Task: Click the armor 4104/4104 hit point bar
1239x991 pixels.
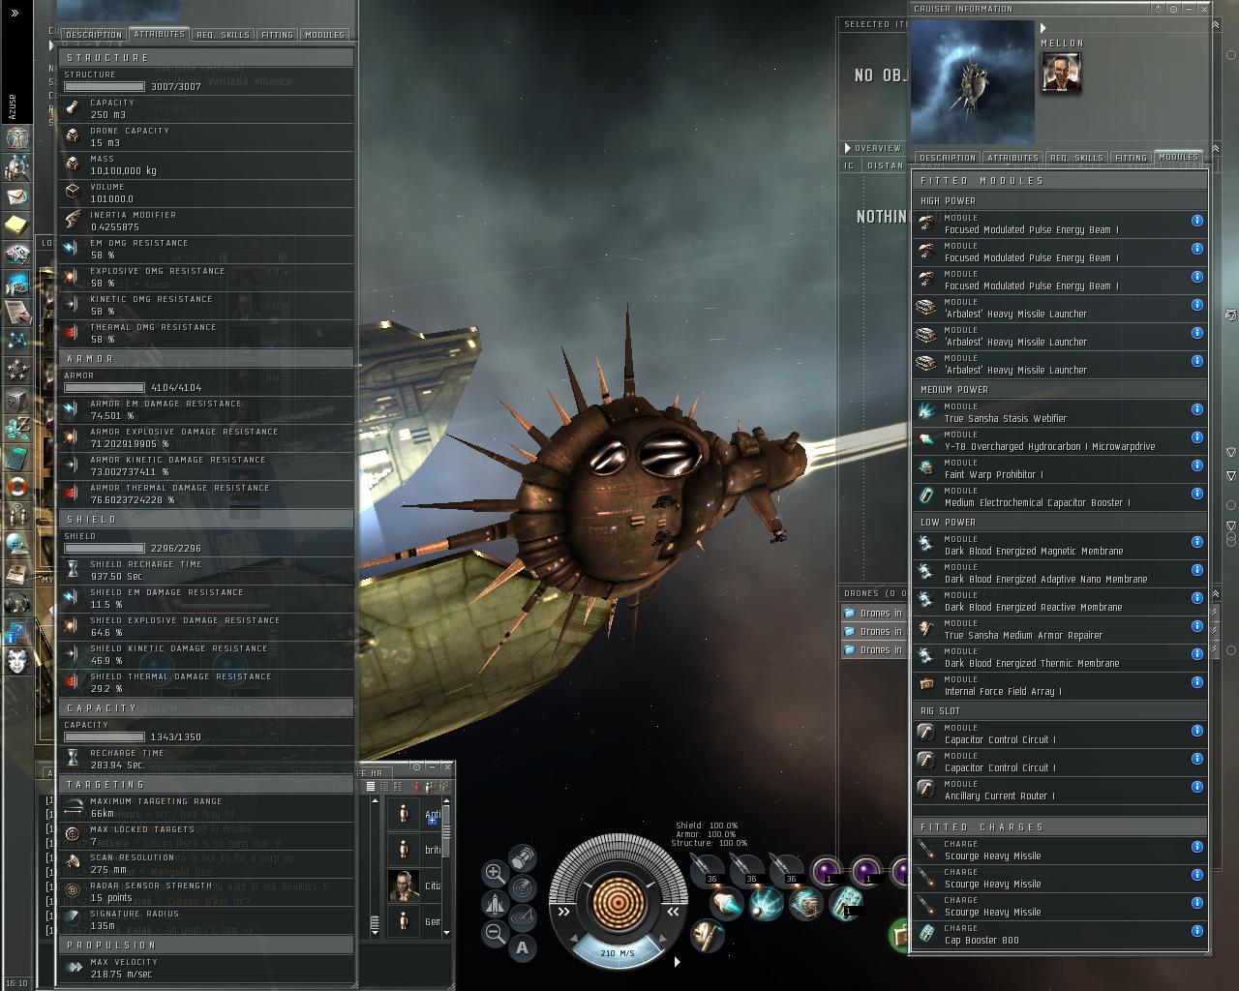Action: pos(105,388)
